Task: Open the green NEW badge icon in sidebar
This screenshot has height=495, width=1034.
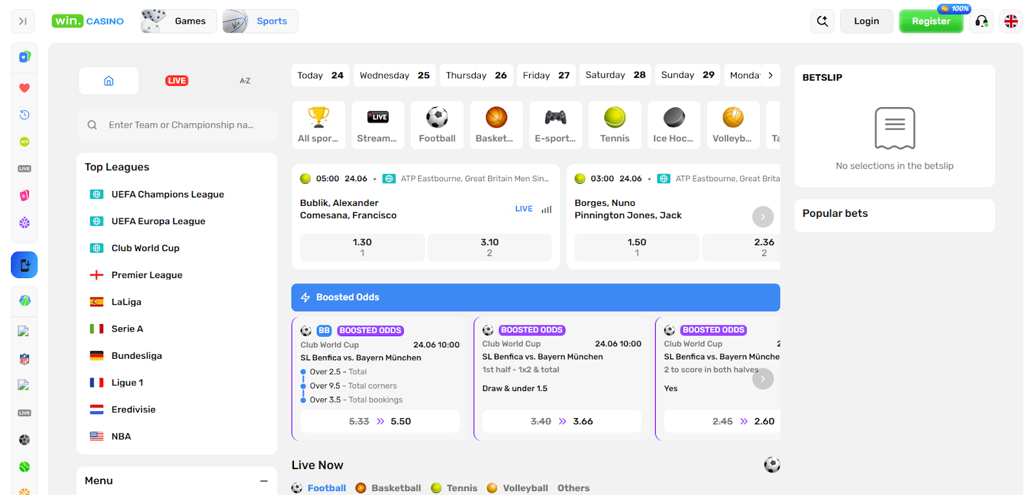Action: [25, 142]
